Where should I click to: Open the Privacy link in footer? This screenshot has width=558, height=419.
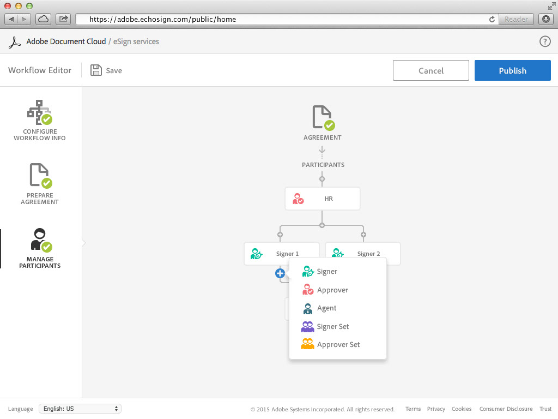(x=436, y=409)
